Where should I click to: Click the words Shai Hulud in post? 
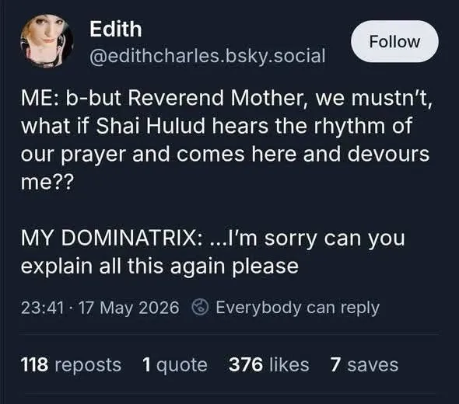click(x=150, y=126)
